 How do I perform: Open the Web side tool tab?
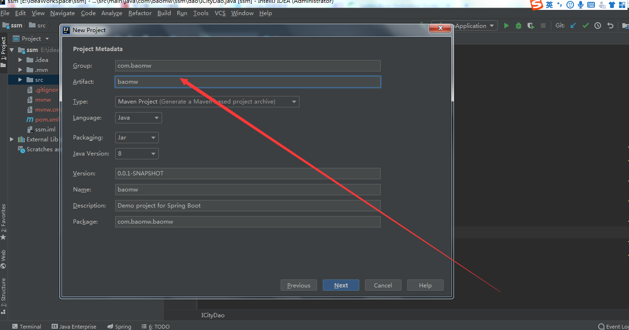pos(4,259)
